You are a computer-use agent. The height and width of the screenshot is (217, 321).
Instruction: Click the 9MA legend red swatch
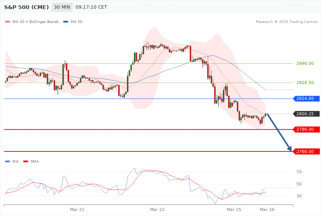(26, 162)
